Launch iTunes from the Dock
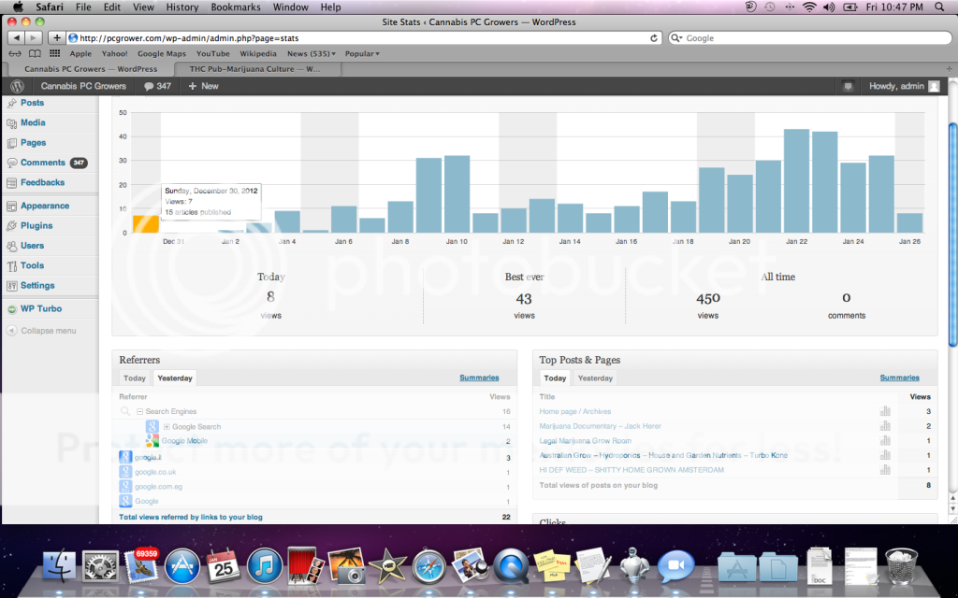This screenshot has width=958, height=598. pyautogui.click(x=264, y=566)
